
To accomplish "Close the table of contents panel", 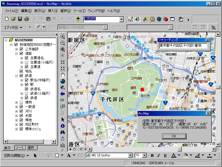I will tap(57, 34).
